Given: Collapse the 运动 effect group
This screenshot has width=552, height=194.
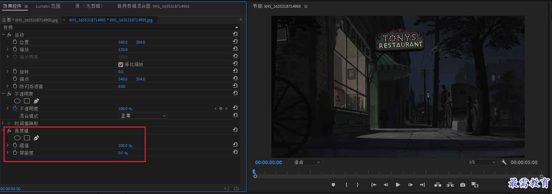Looking at the screenshot, I should [x=4, y=34].
